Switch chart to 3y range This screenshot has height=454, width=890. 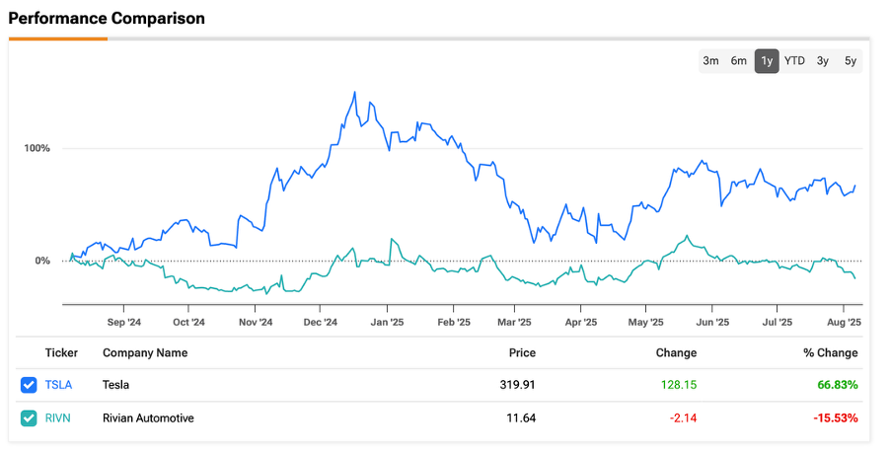click(823, 61)
